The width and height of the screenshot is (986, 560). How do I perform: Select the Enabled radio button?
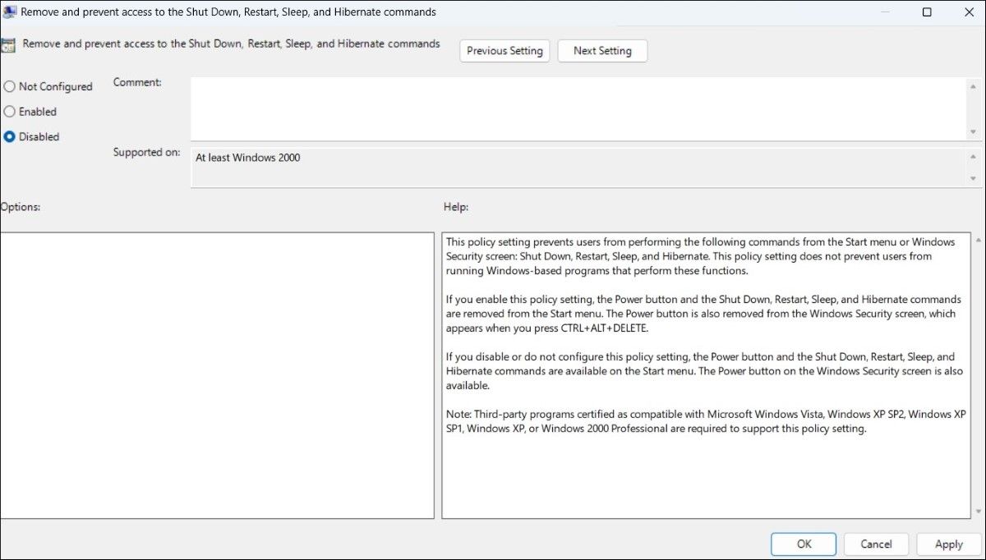pyautogui.click(x=10, y=112)
